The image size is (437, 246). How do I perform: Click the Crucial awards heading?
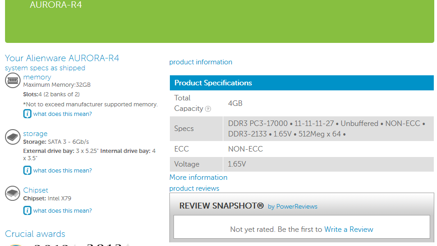tap(35, 234)
